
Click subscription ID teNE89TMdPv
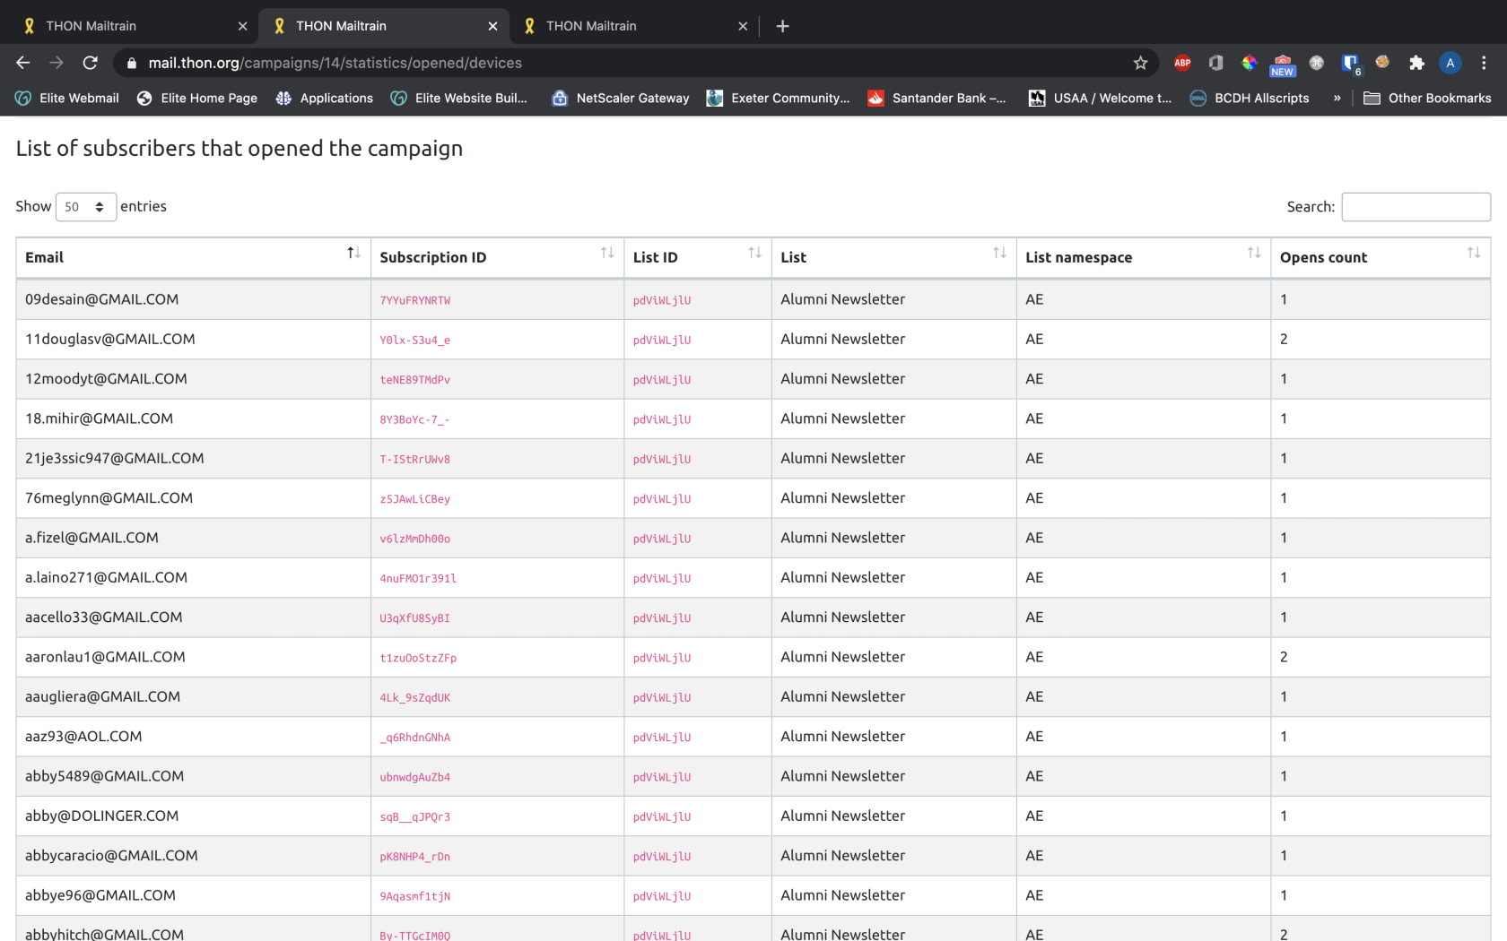tap(414, 380)
